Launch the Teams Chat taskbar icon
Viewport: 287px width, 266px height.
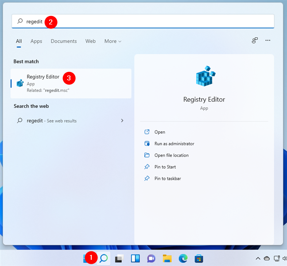tap(151, 258)
